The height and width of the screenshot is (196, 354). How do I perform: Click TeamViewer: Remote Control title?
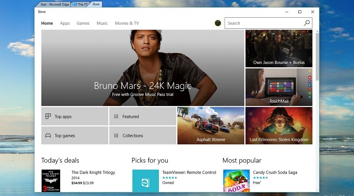point(189,172)
